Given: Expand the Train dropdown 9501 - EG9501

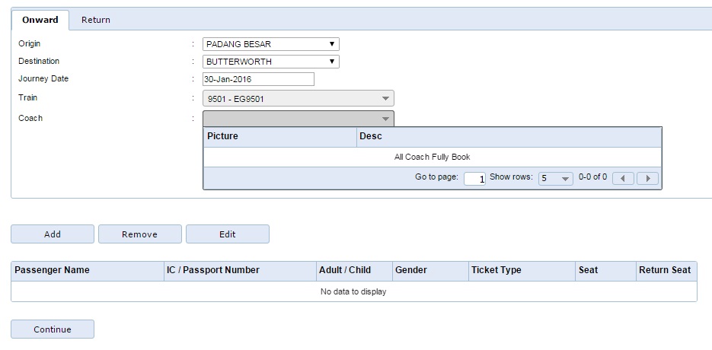Looking at the screenshot, I should pos(298,98).
